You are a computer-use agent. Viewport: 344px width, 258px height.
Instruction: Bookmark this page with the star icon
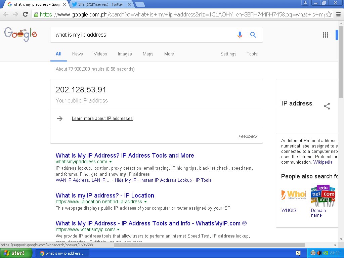pyautogui.click(x=329, y=14)
